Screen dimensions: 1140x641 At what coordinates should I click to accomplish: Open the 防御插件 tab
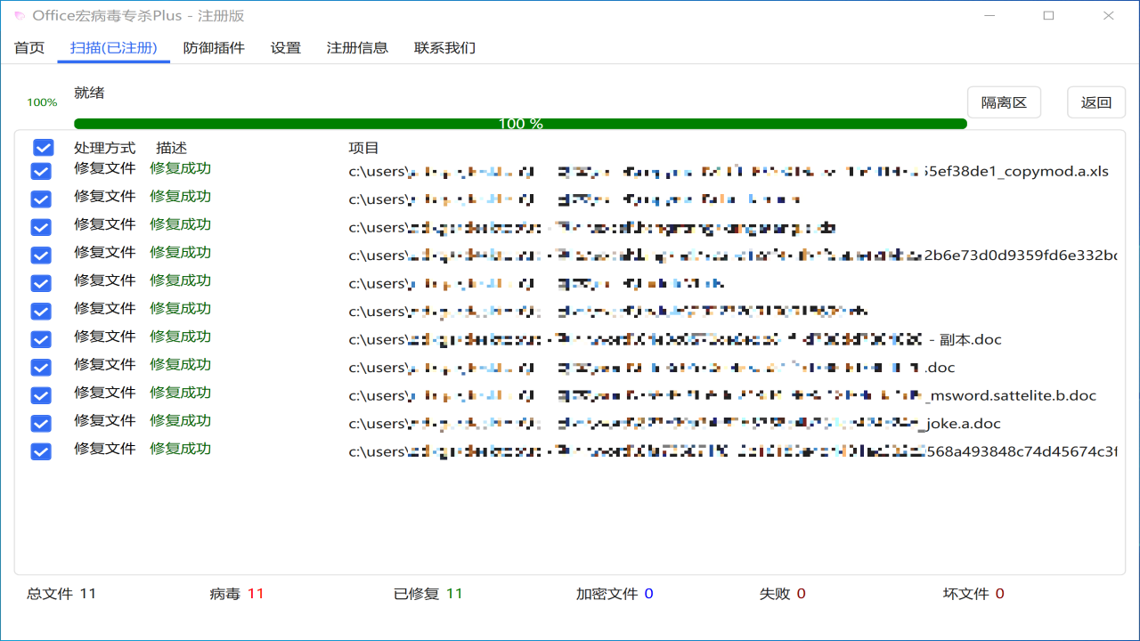pos(214,47)
